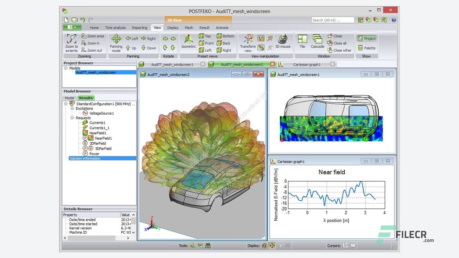Select the Isometric preset view
Image resolution: width=459 pixels, height=258 pixels.
[x=188, y=39]
